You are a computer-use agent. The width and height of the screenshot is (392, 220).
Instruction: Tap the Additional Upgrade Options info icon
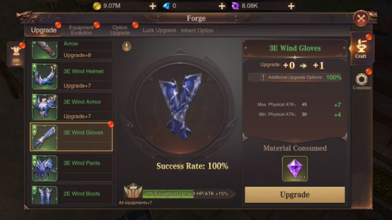[263, 77]
